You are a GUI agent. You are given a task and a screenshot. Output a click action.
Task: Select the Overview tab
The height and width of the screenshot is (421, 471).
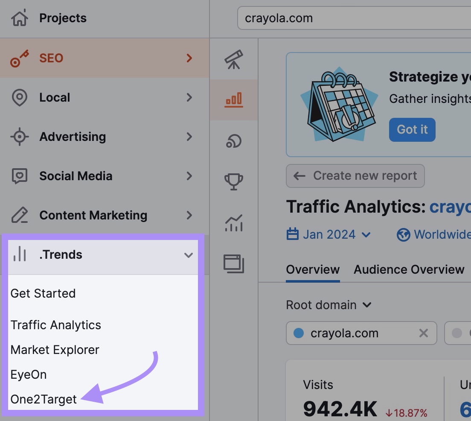(x=313, y=269)
